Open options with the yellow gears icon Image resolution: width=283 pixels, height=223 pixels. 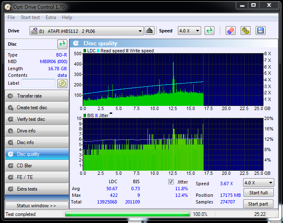246,31
